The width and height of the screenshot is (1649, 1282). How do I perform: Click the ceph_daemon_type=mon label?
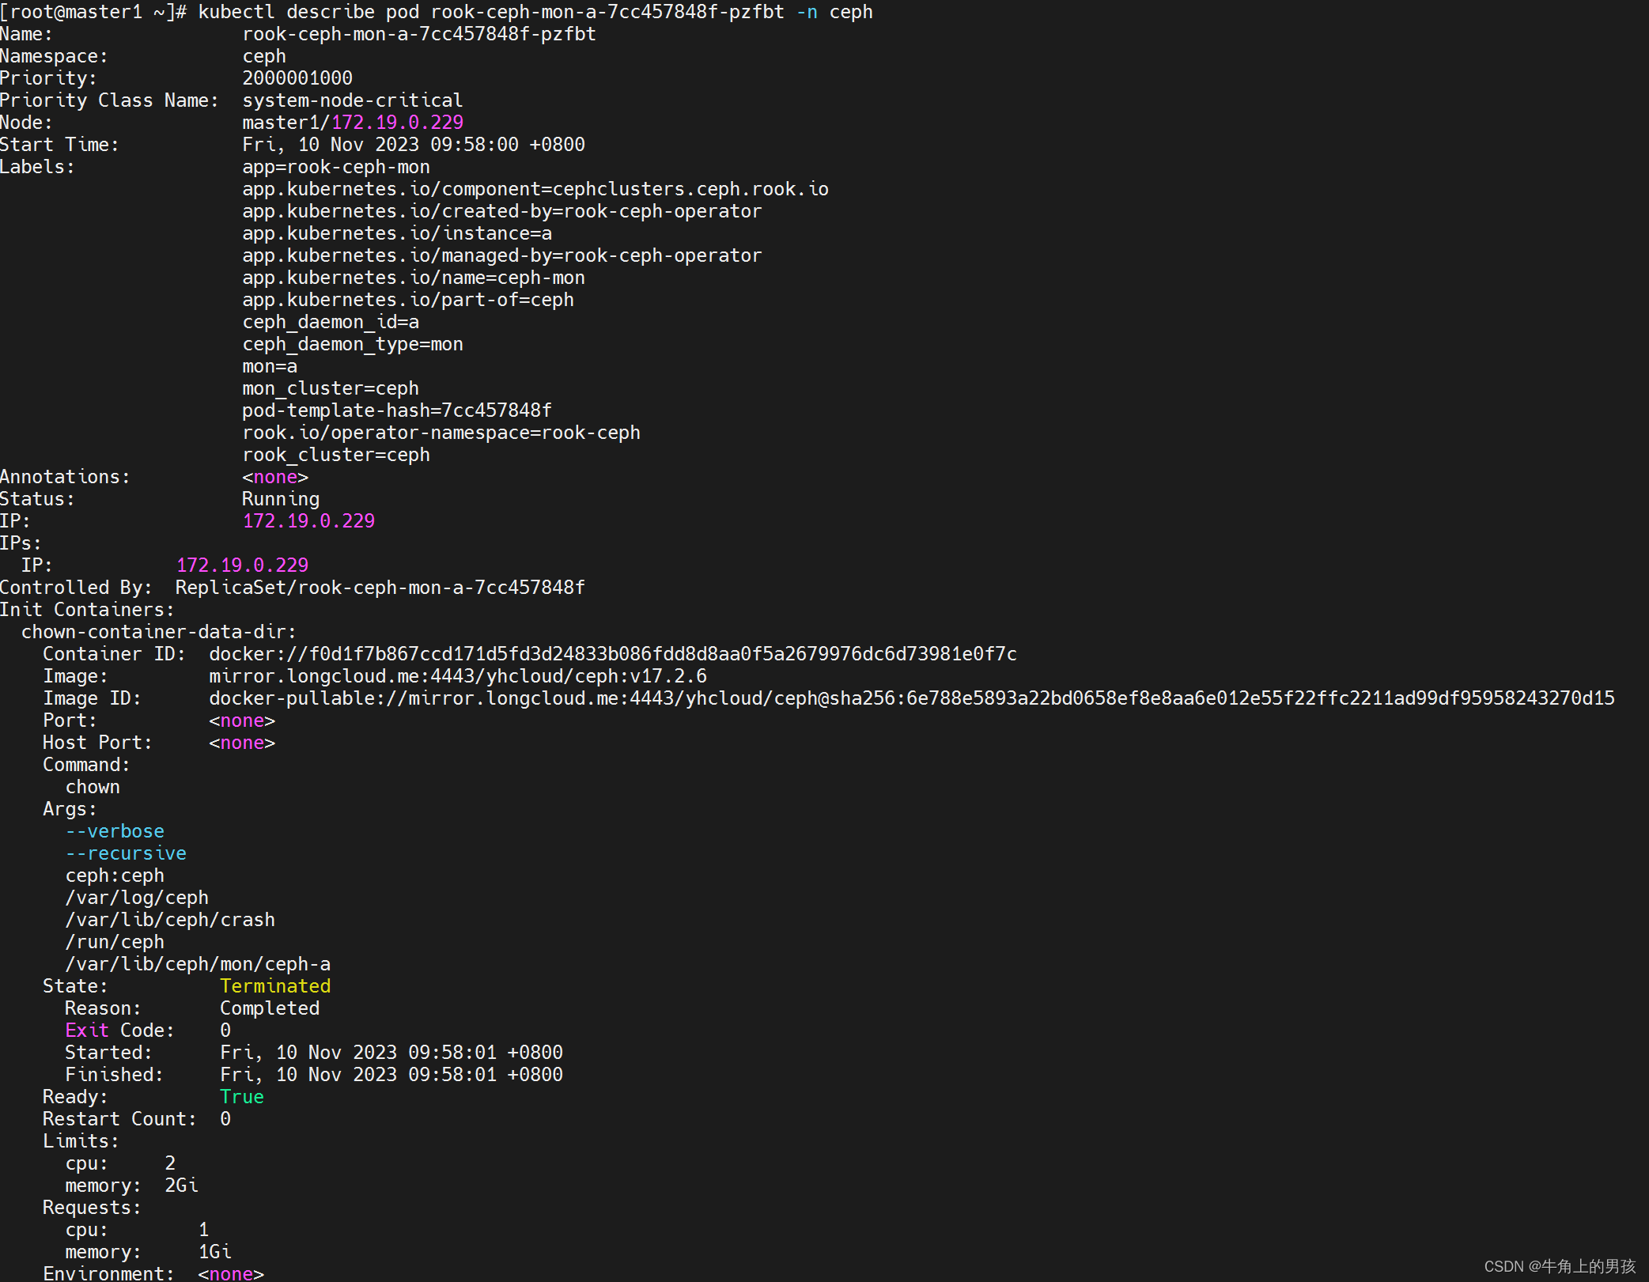point(353,344)
